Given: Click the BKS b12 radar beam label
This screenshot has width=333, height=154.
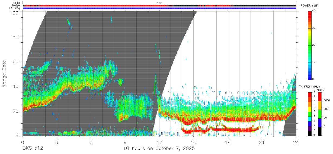Looking at the screenshot, I should tap(33, 149).
